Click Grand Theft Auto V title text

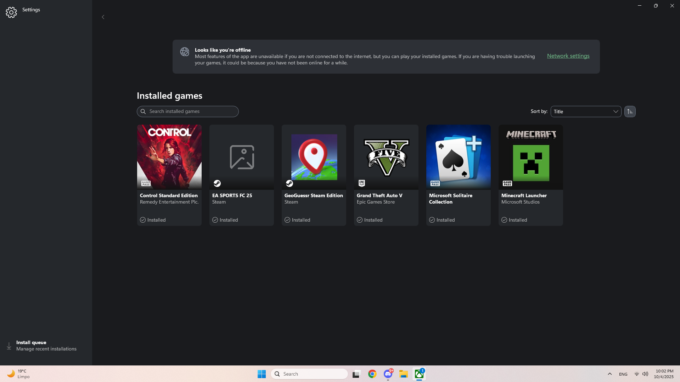tap(380, 195)
